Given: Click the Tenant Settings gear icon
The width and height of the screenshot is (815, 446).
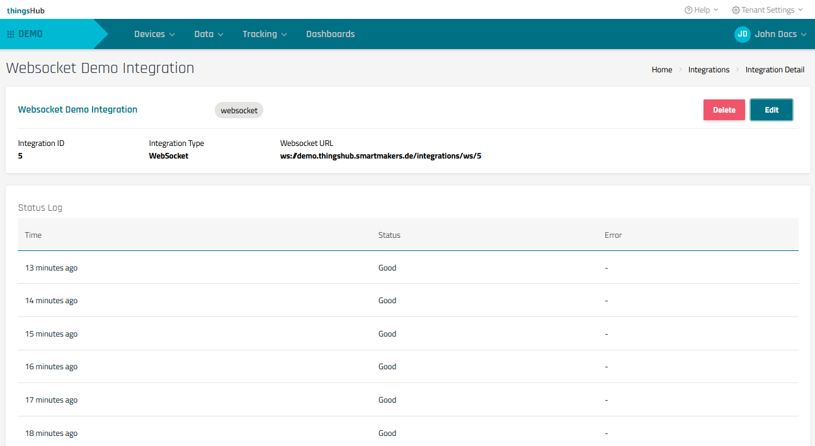Looking at the screenshot, I should pos(736,10).
